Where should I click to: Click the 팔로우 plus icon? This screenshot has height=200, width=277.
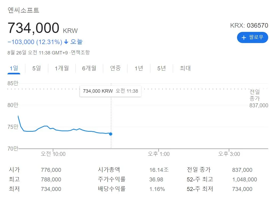coord(243,37)
